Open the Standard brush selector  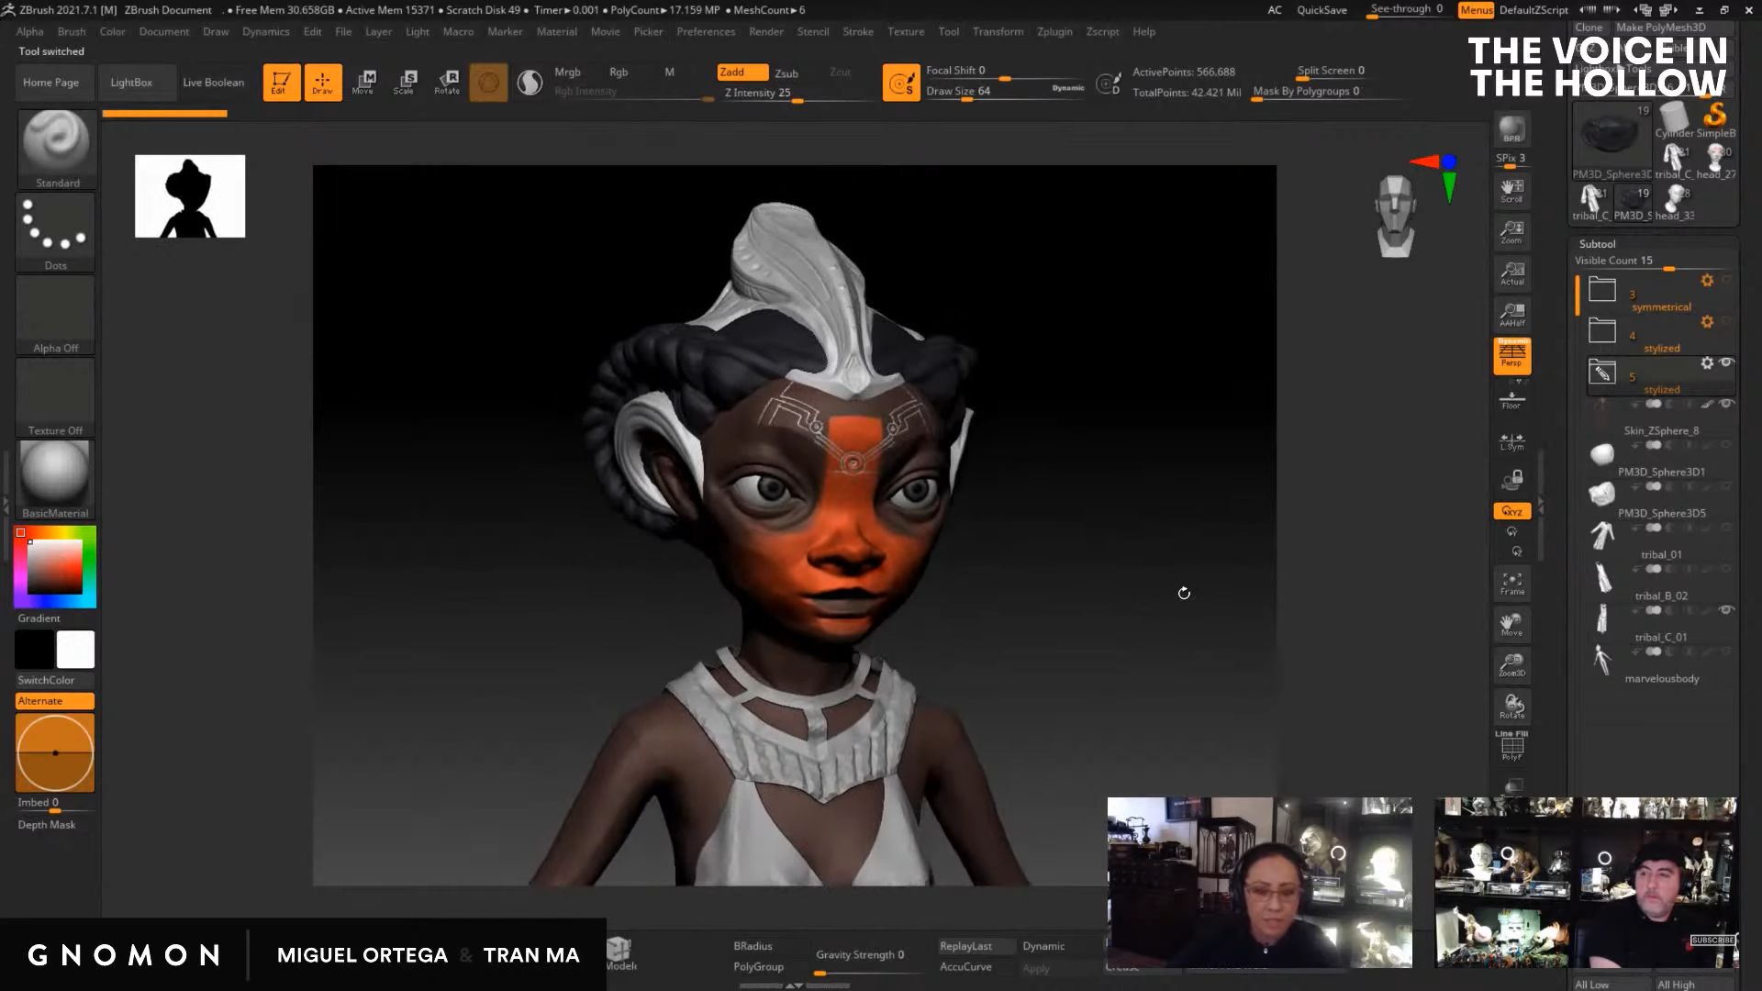pos(56,149)
